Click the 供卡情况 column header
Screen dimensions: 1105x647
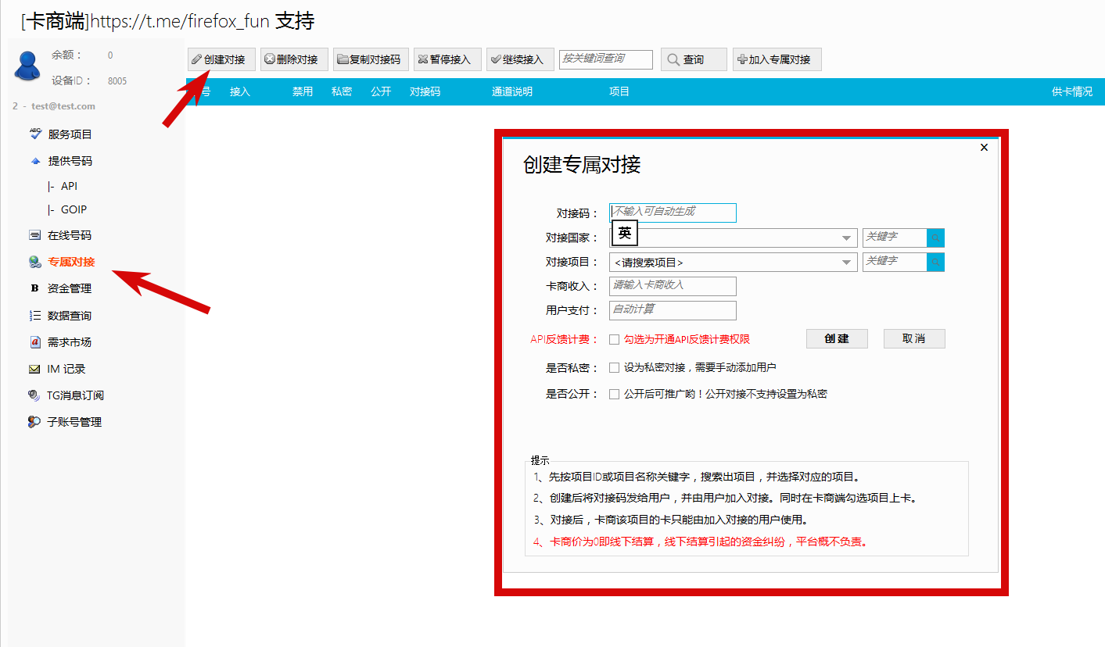[1072, 91]
